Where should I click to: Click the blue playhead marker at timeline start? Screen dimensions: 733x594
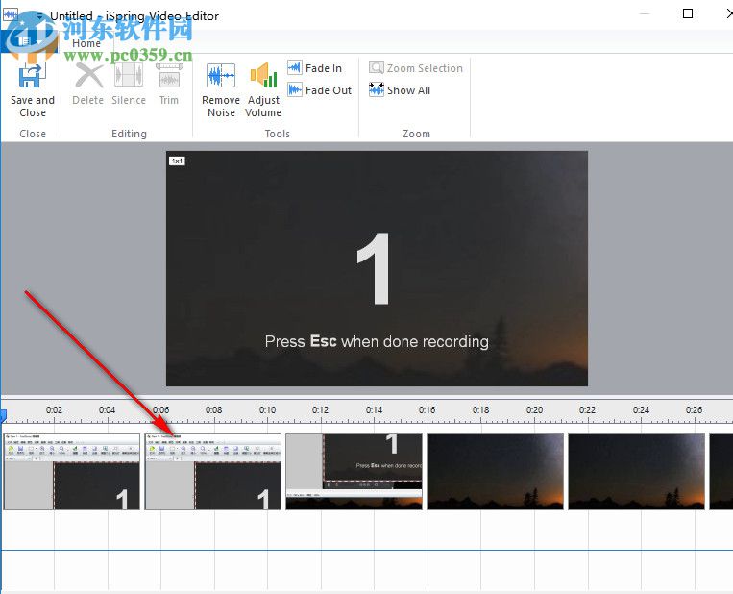click(3, 415)
